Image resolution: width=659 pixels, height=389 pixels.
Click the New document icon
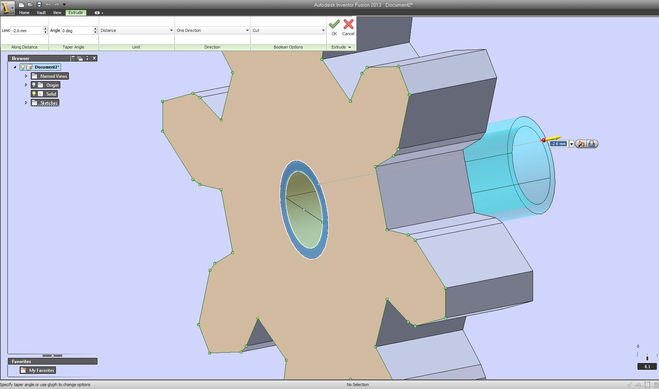click(x=21, y=4)
